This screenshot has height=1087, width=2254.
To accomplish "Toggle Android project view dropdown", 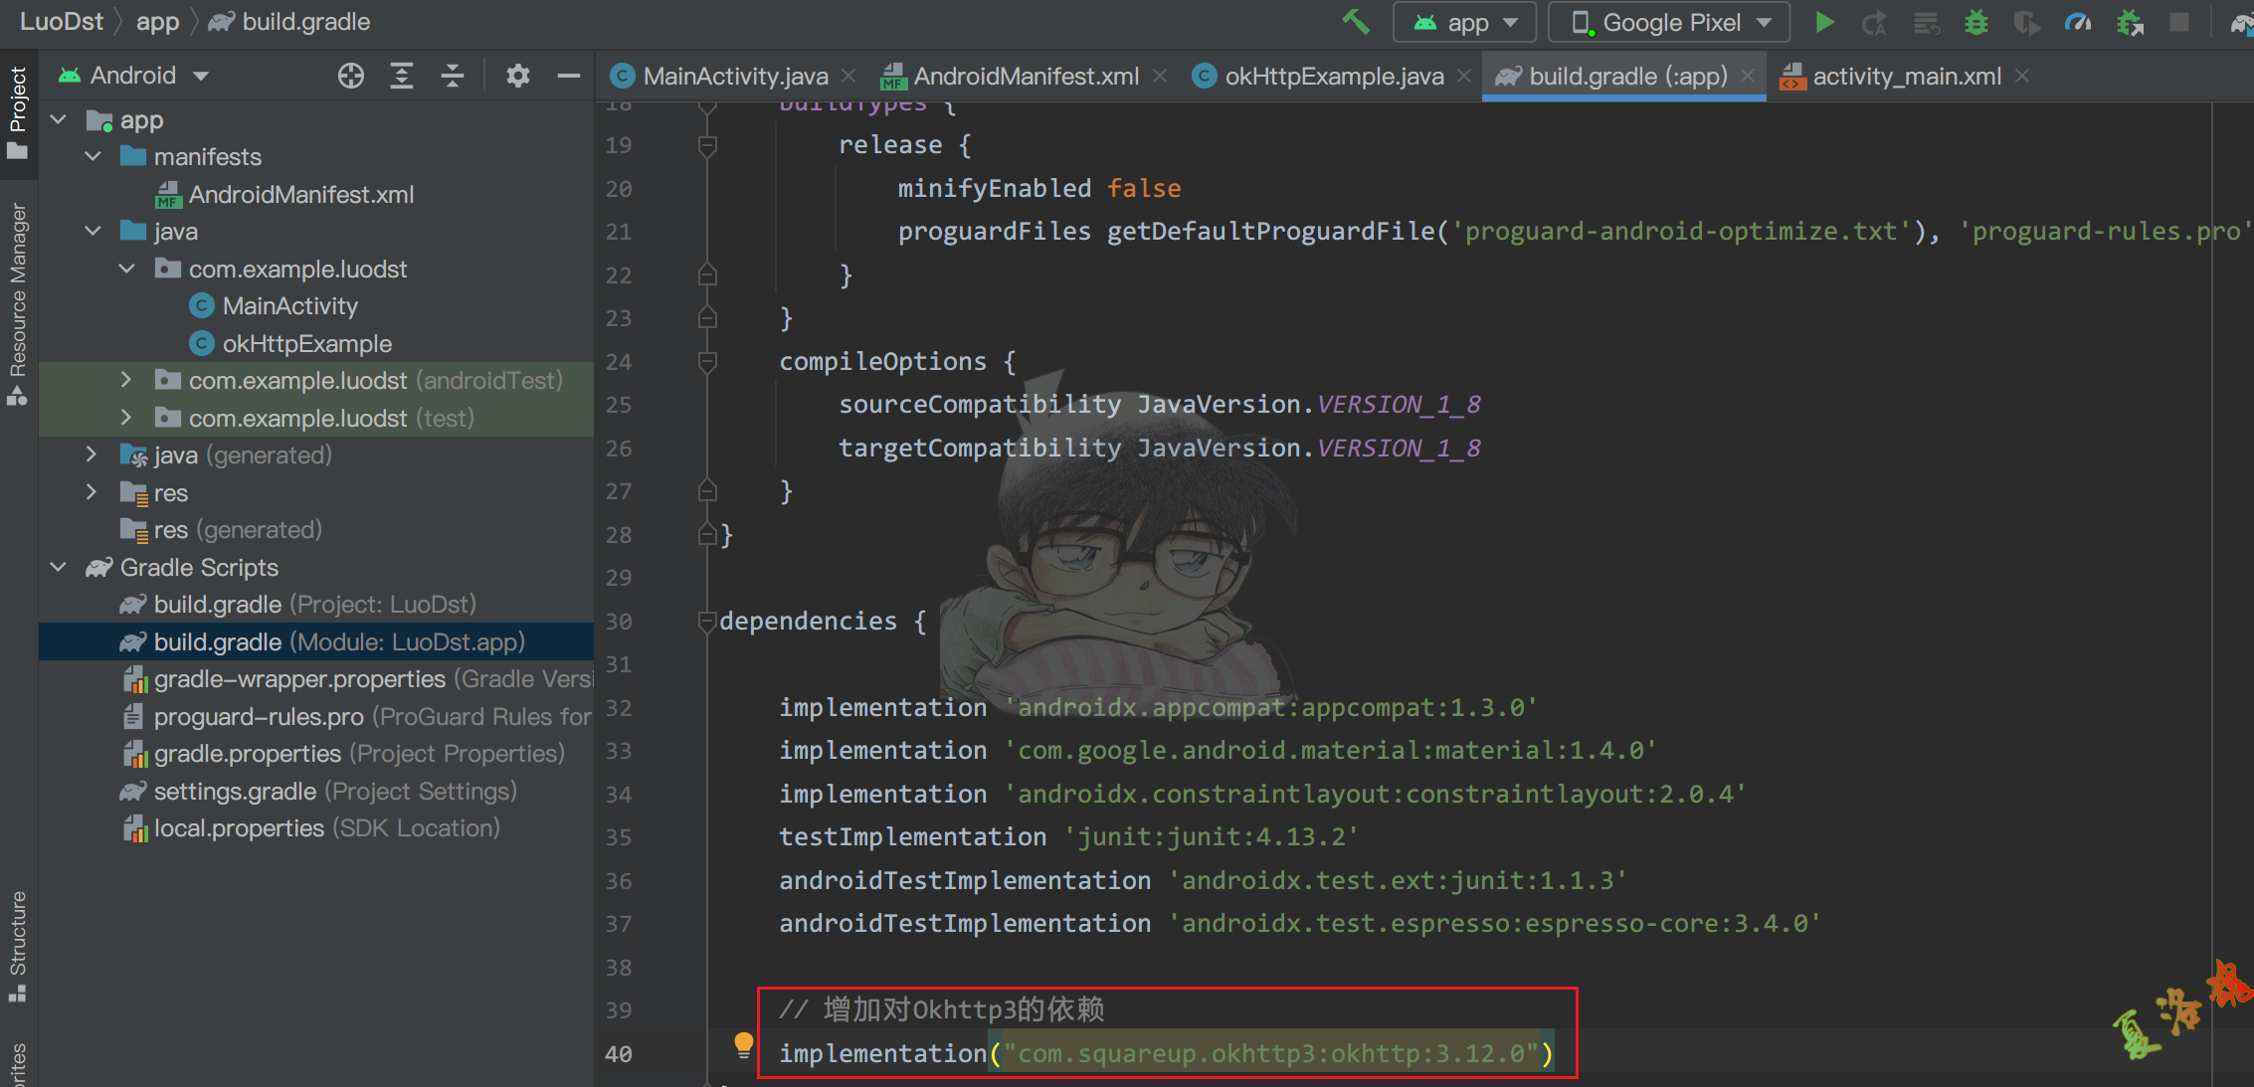I will [x=138, y=75].
